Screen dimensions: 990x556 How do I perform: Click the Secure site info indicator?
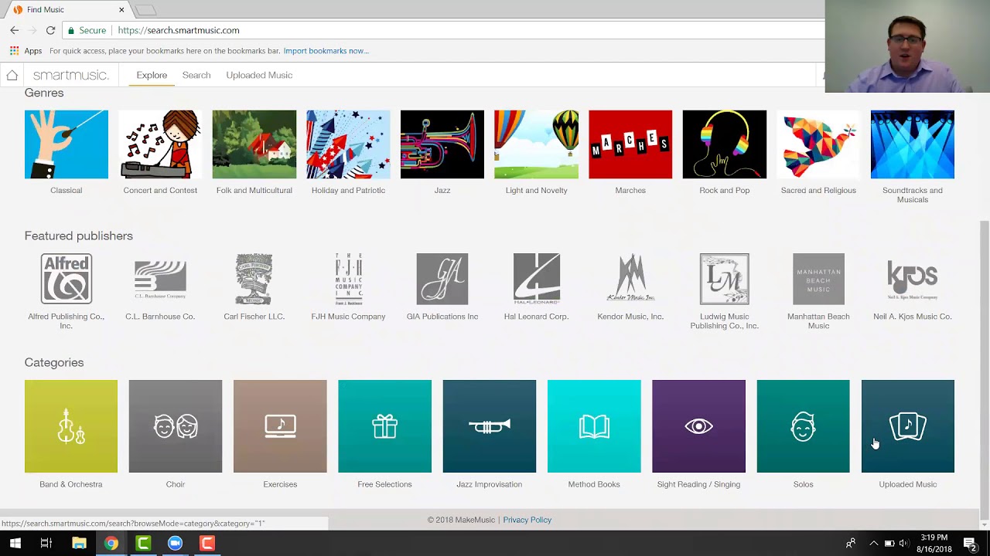[x=87, y=30]
